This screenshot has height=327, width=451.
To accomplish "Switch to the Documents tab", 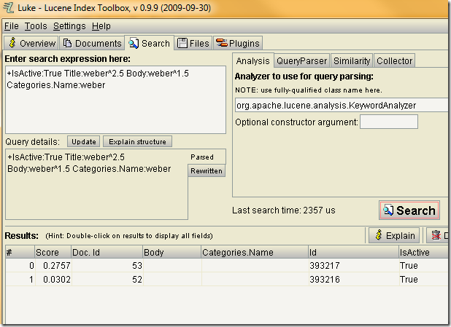I will pos(92,43).
